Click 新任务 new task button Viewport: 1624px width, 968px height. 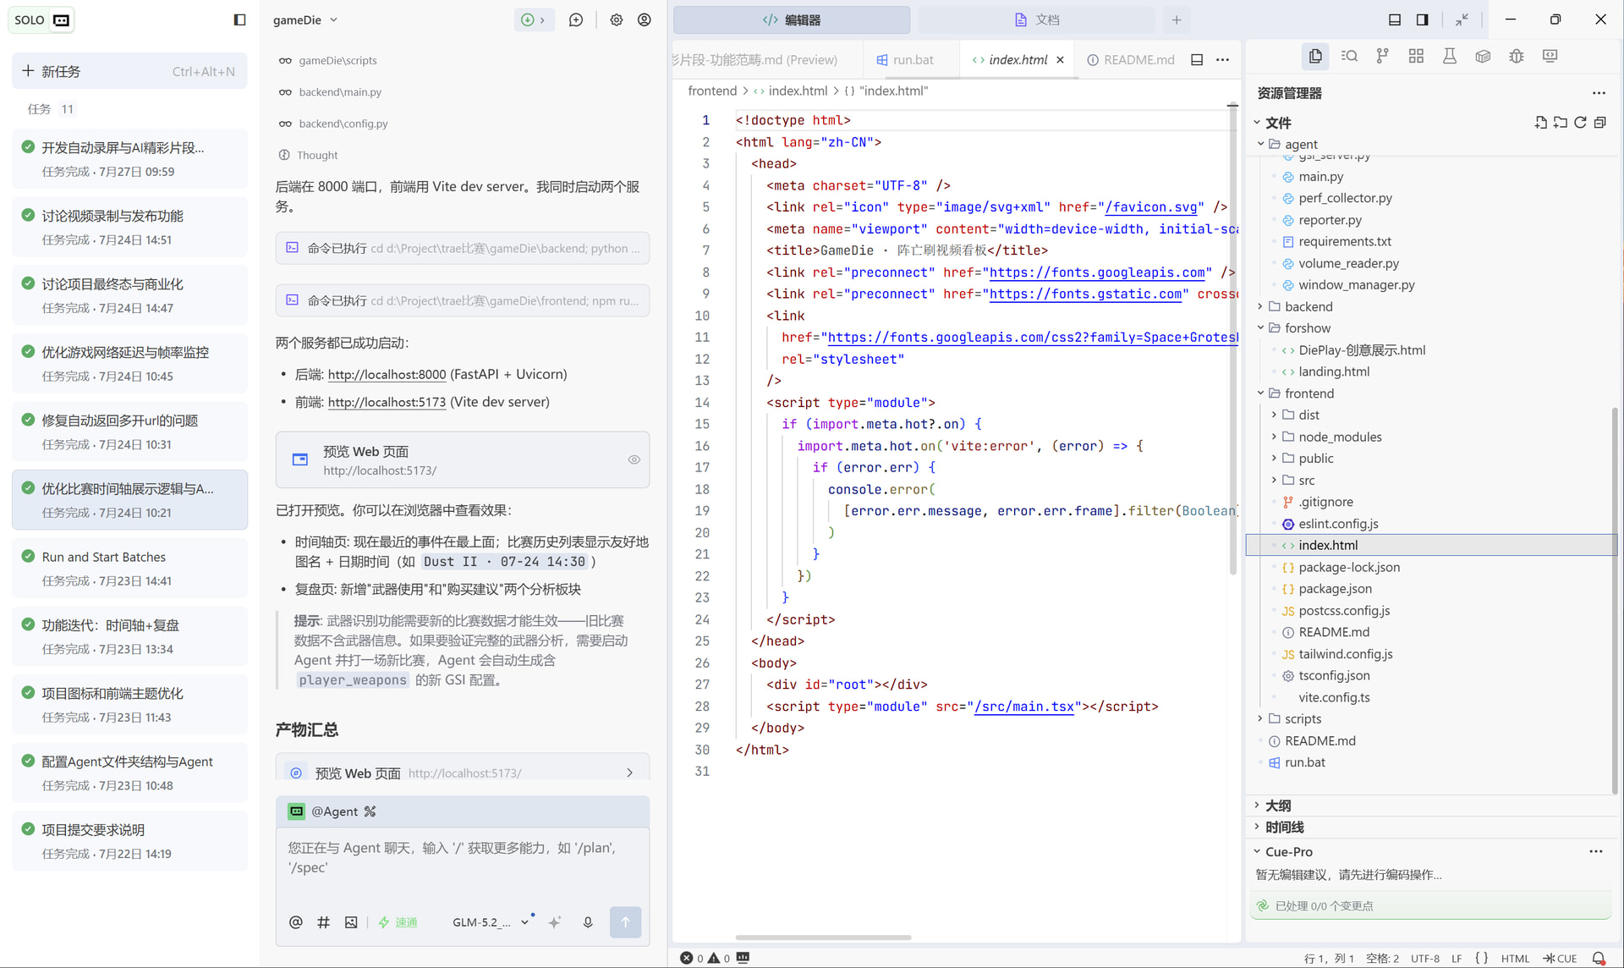[x=129, y=71]
